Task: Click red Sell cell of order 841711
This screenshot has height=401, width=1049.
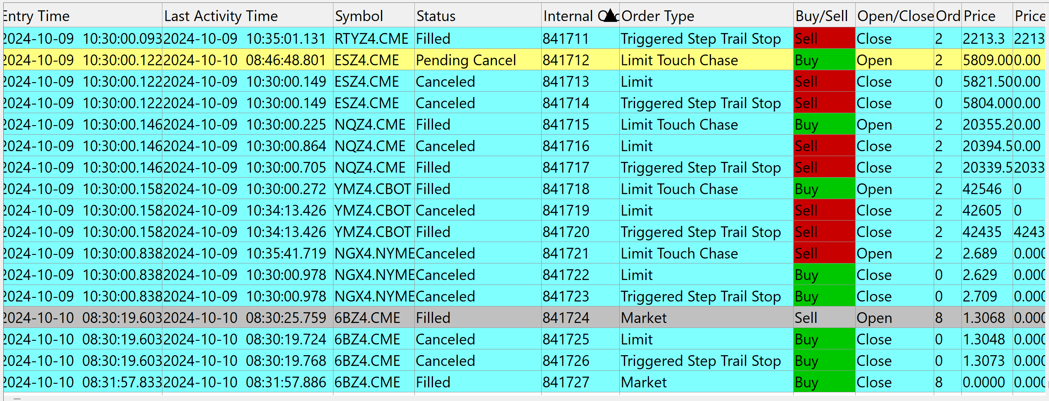Action: (823, 39)
